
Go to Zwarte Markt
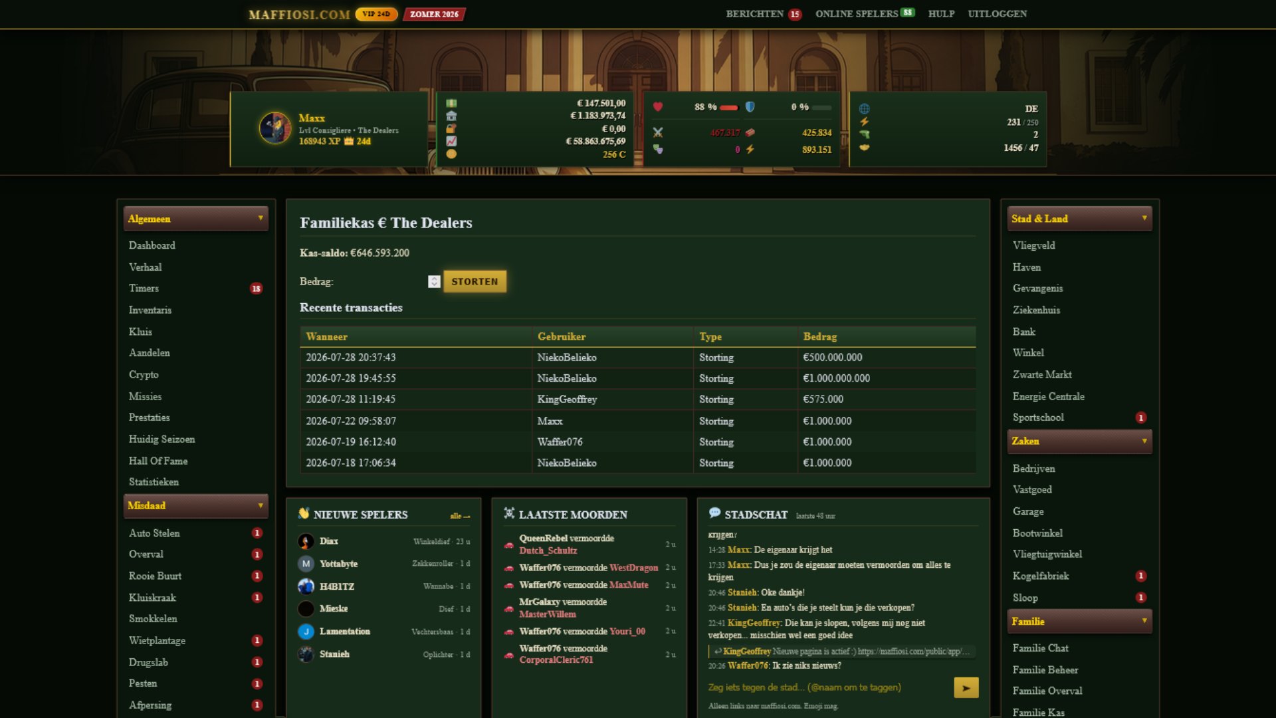1042,375
